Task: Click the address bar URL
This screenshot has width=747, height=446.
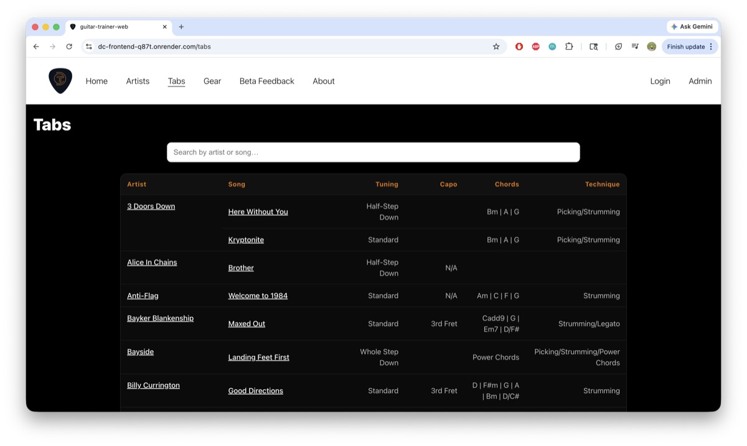Action: pos(154,47)
